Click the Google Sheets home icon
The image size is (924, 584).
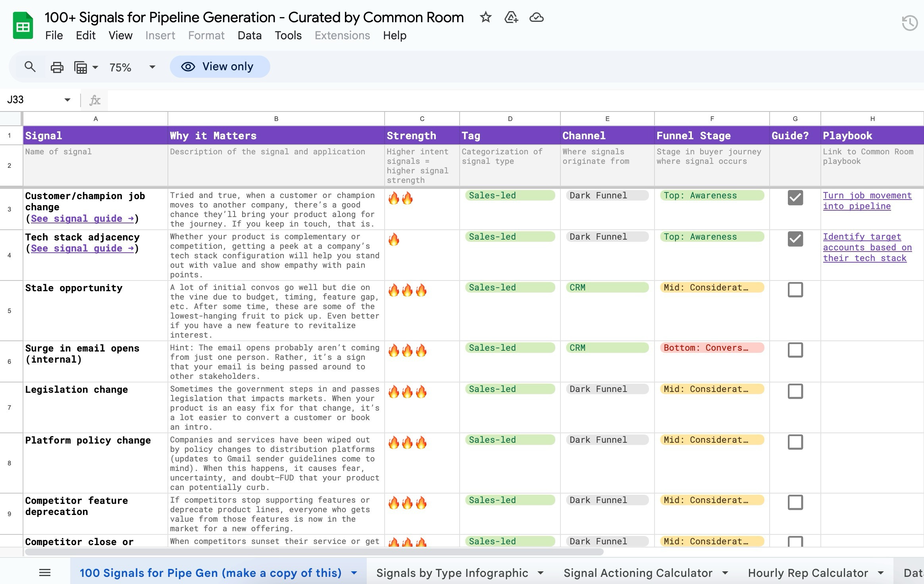click(x=23, y=26)
